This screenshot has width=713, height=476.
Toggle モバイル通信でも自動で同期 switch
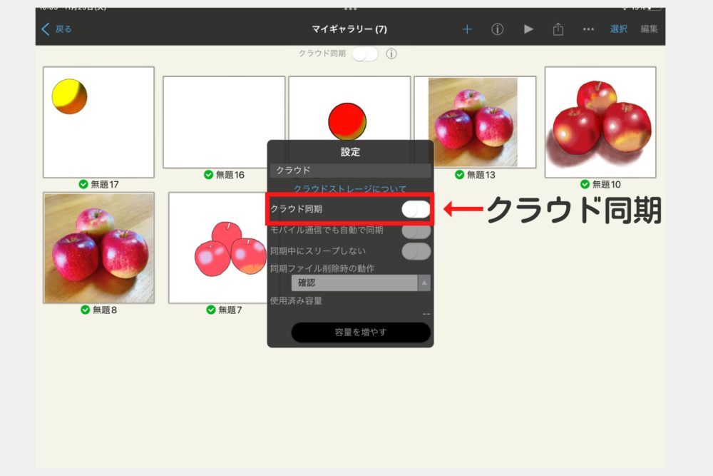pyautogui.click(x=416, y=231)
